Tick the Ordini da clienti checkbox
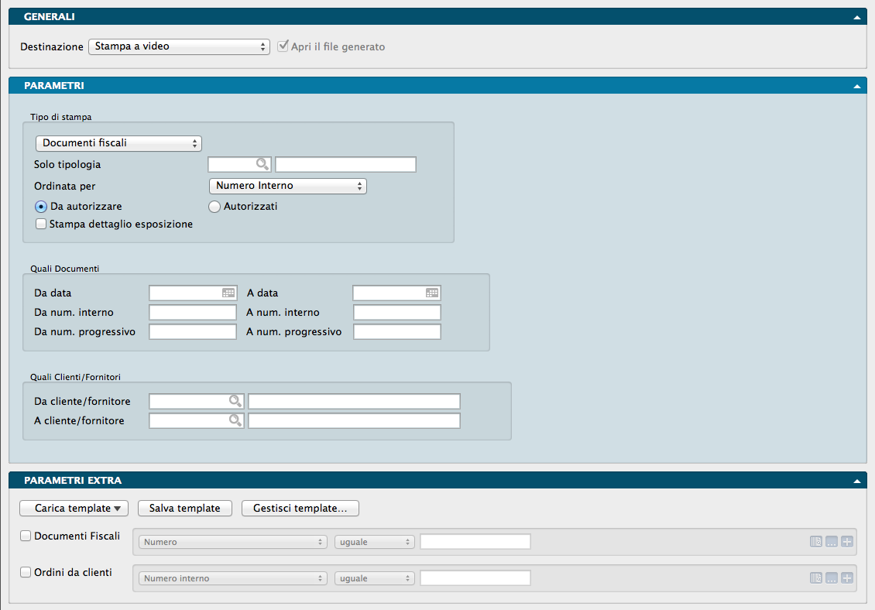Viewport: 875px width, 610px height. [x=26, y=572]
